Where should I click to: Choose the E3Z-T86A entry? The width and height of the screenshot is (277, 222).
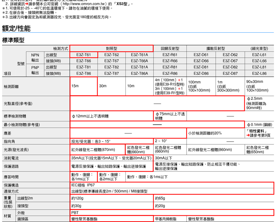140,73
